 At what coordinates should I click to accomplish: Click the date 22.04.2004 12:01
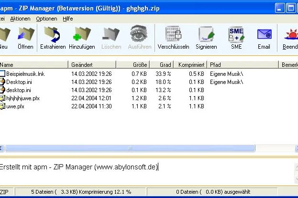[91, 98]
